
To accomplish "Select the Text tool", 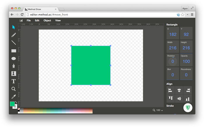I will pyautogui.click(x=13, y=81).
